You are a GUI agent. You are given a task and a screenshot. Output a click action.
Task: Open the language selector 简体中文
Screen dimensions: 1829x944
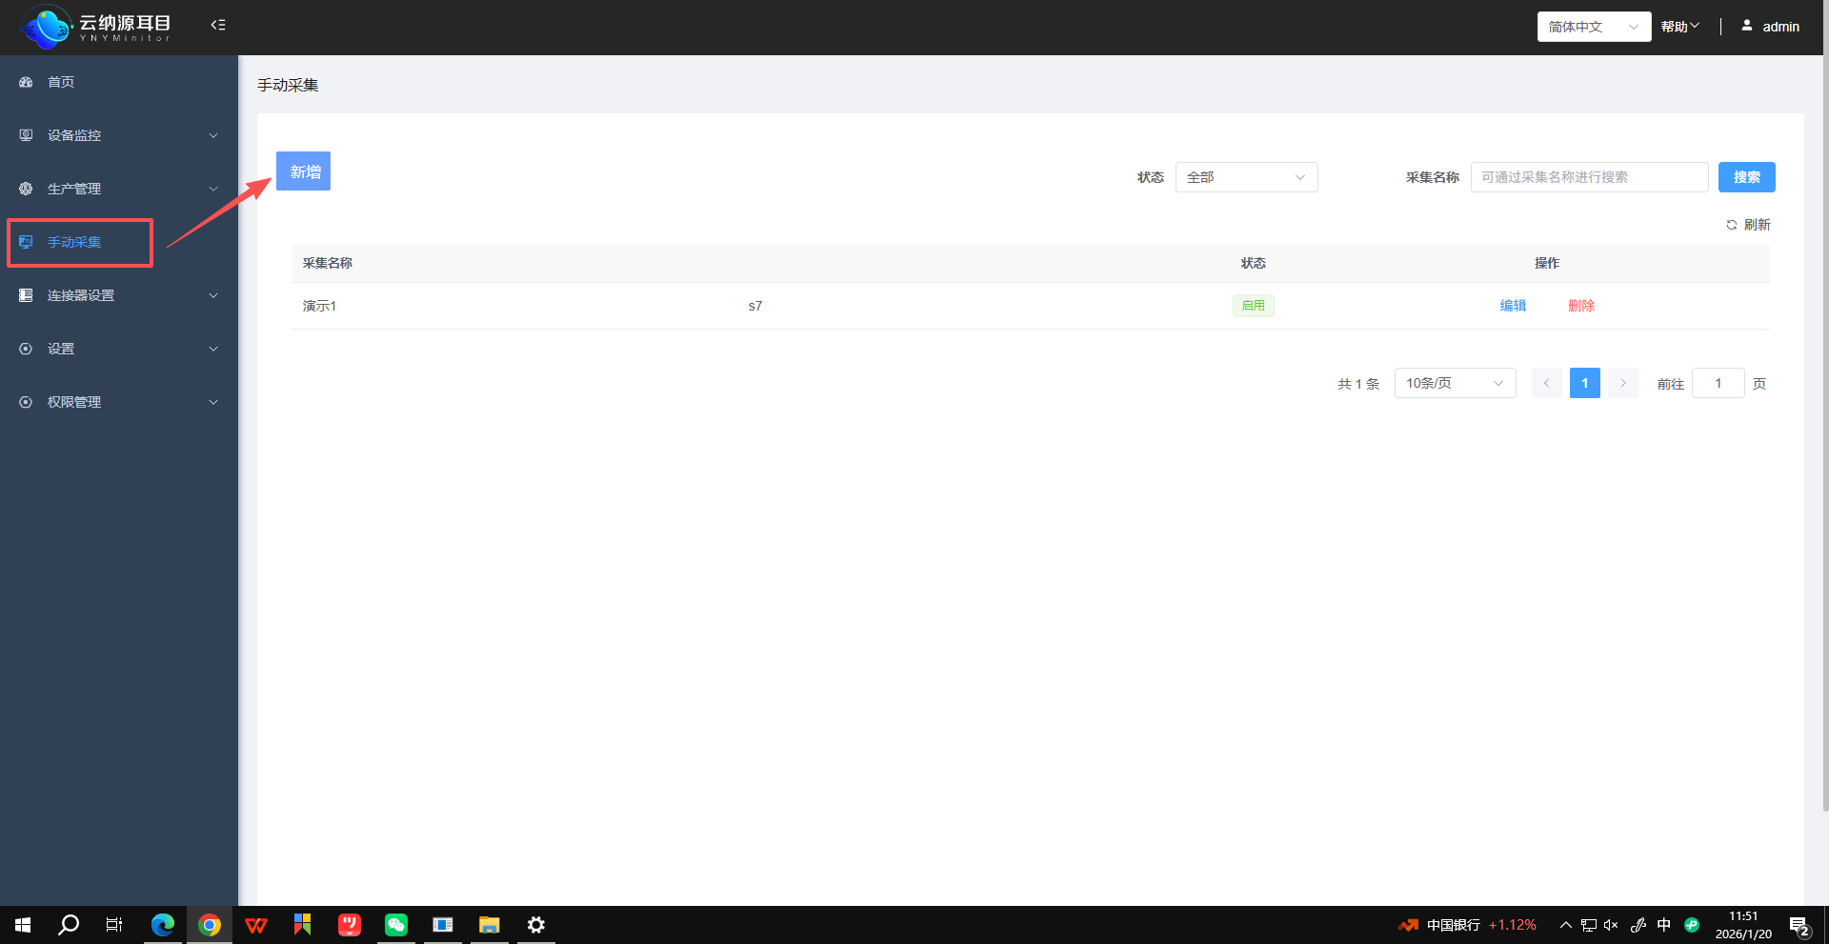1593,27
